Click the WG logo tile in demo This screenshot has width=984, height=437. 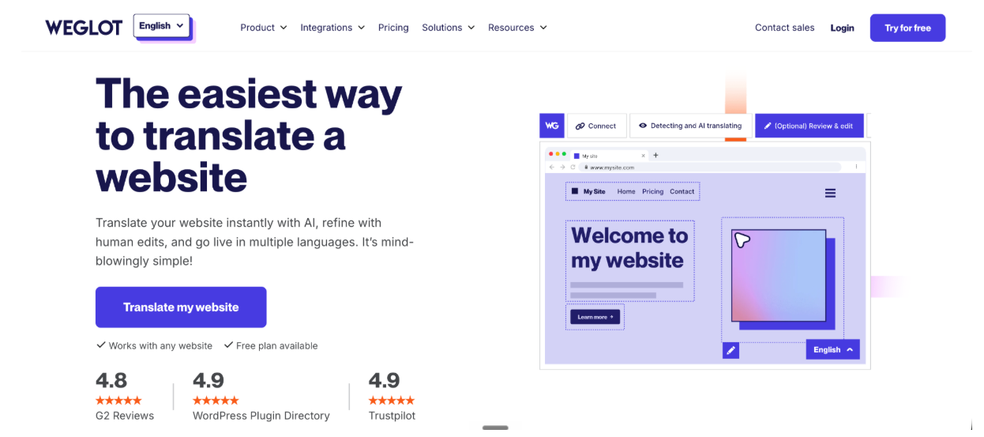pos(552,126)
